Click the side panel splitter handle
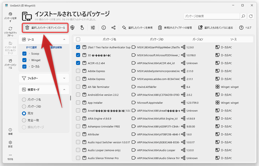 coord(71,98)
